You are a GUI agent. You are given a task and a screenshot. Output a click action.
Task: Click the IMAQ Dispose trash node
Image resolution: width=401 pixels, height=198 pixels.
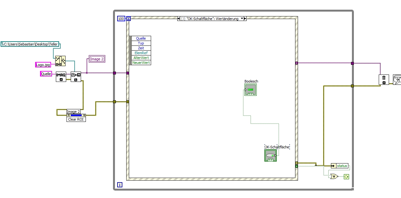384,80
